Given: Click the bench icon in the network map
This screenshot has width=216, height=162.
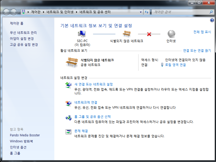Looking at the screenshot, I should [x=127, y=34].
